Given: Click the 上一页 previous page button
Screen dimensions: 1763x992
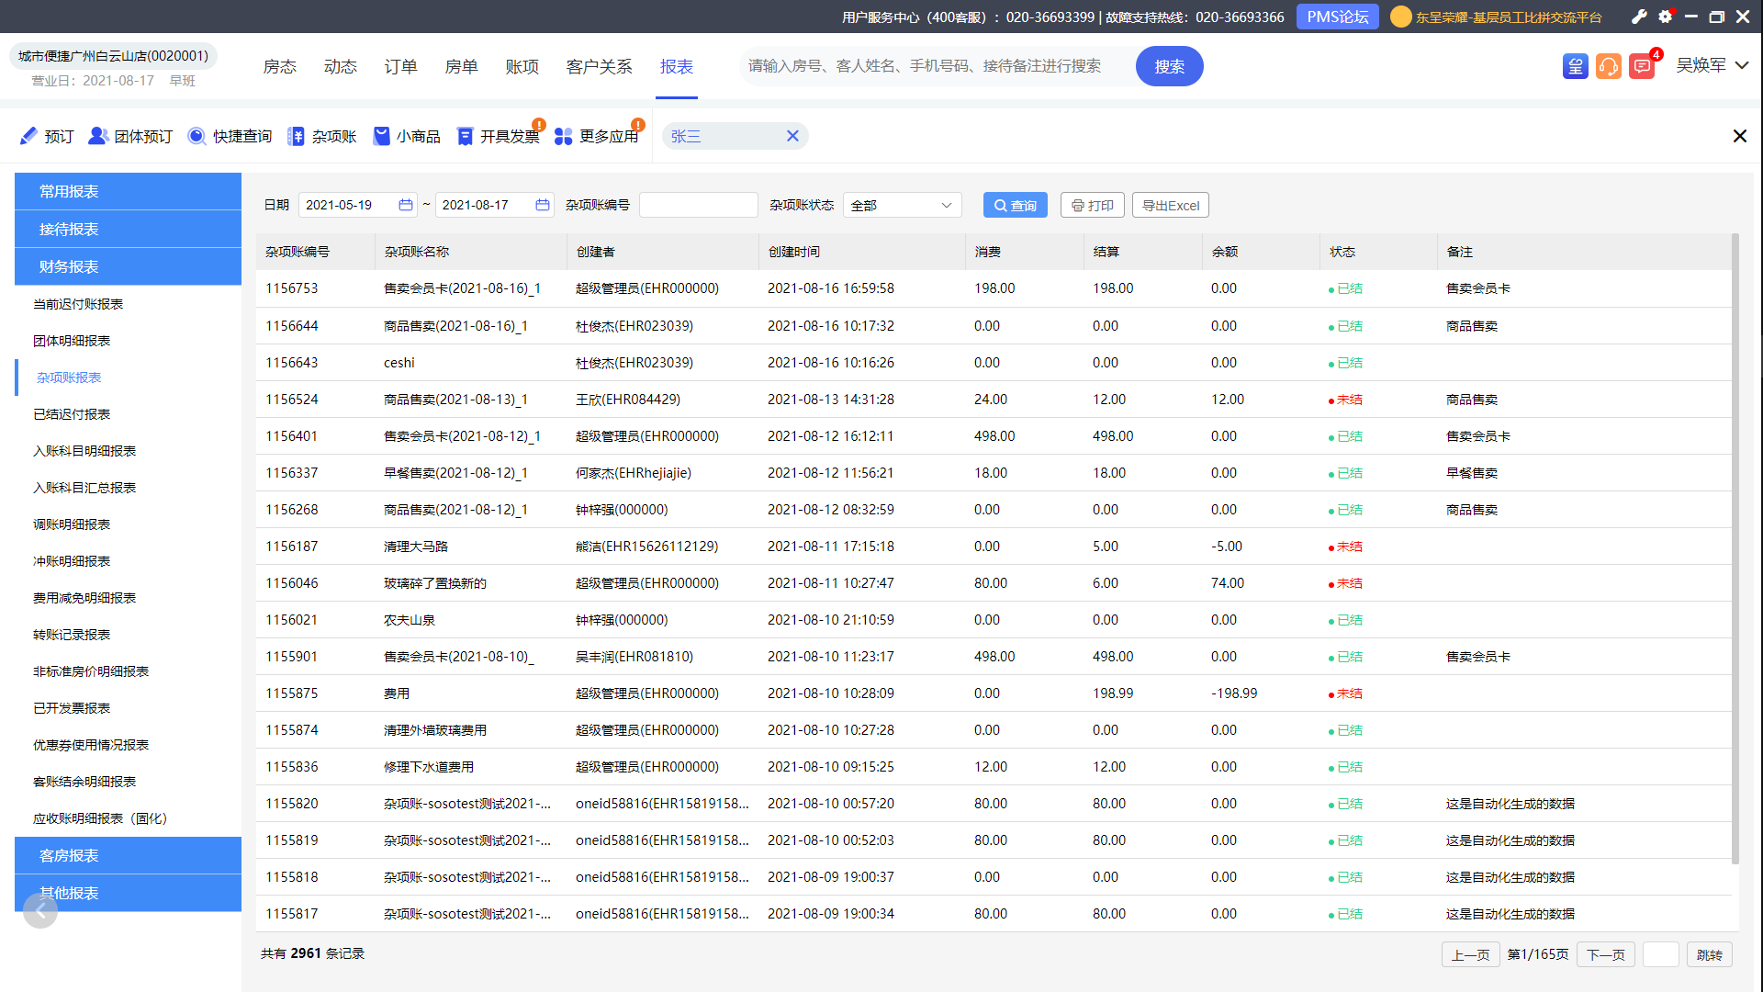Looking at the screenshot, I should click(x=1470, y=954).
